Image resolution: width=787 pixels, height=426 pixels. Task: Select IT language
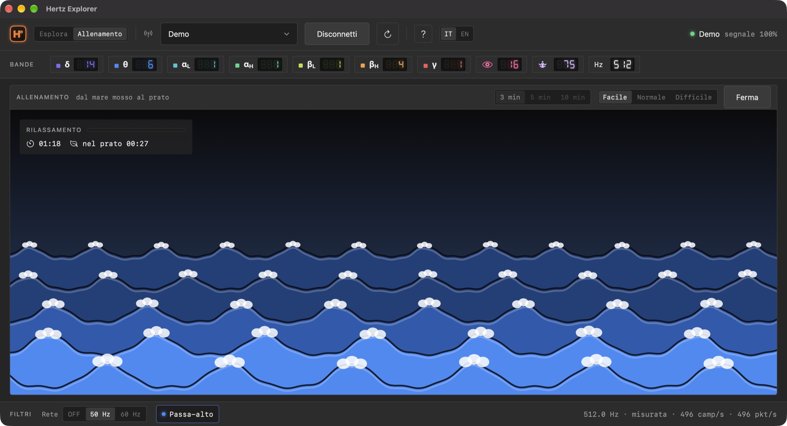click(x=448, y=34)
